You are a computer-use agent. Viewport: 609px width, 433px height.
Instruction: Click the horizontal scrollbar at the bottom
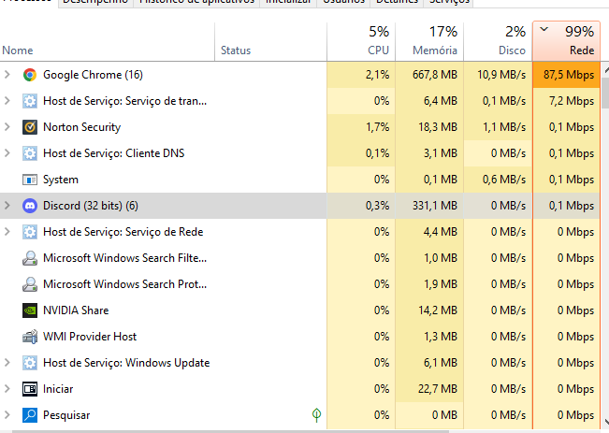230,431
